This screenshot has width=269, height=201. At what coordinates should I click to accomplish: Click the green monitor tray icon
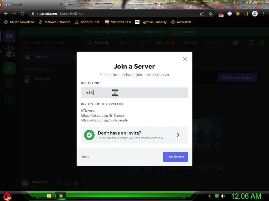coord(217,196)
